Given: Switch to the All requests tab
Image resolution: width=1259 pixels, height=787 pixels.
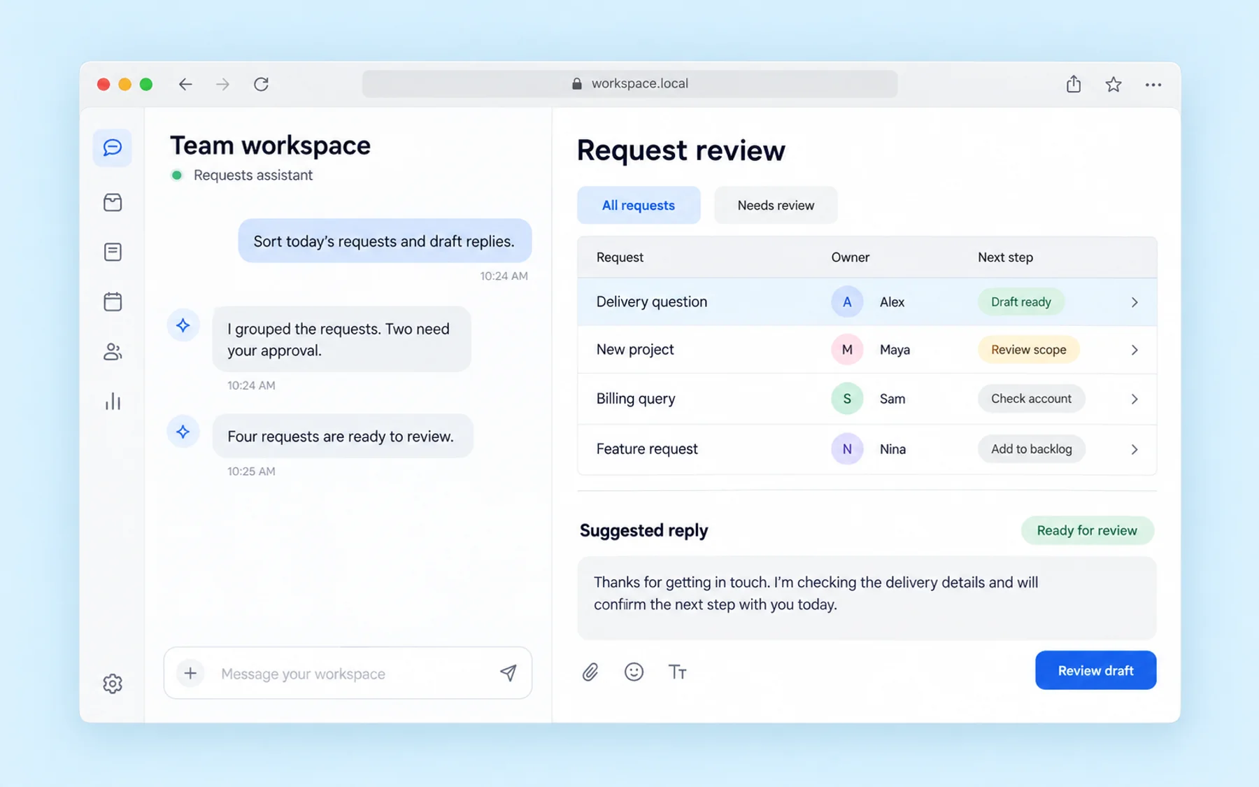Looking at the screenshot, I should coord(639,205).
